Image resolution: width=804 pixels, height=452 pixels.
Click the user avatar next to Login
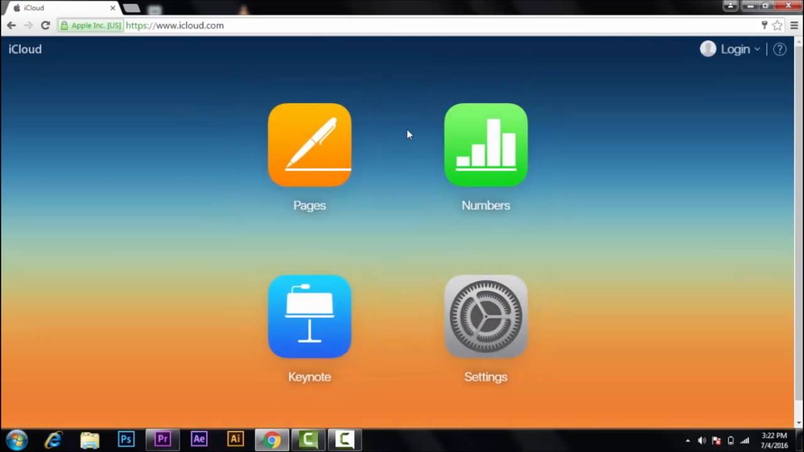tap(708, 49)
